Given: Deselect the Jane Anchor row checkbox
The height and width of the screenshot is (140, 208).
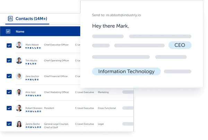Looking at the screenshot, I should click(9, 77).
